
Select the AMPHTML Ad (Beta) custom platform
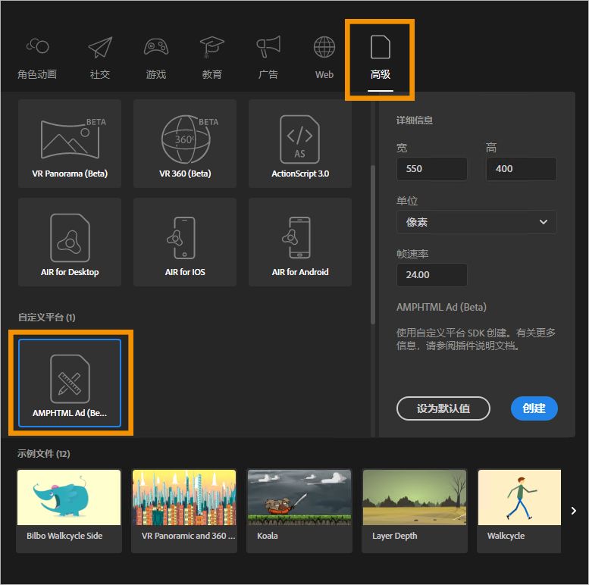(70, 383)
